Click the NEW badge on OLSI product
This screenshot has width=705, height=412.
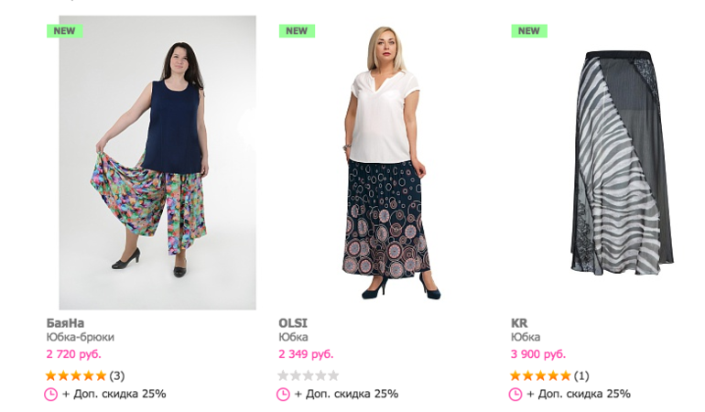pos(297,30)
